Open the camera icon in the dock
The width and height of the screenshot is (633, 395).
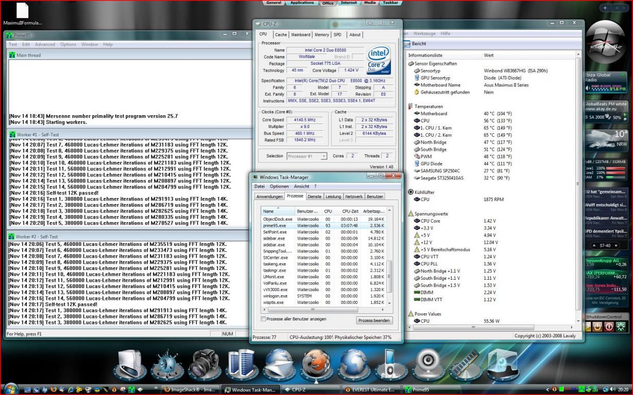tap(204, 364)
